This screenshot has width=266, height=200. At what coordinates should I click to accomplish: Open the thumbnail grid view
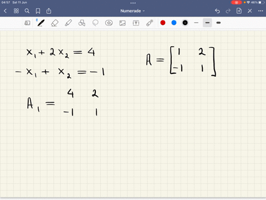click(16, 11)
